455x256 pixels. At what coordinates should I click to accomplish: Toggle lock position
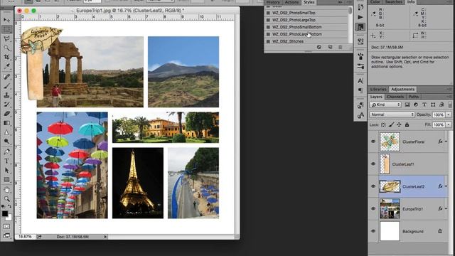[x=399, y=125]
